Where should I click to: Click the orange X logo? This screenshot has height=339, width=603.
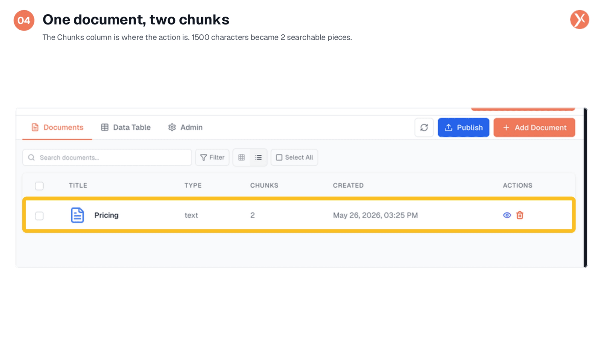[x=579, y=20]
